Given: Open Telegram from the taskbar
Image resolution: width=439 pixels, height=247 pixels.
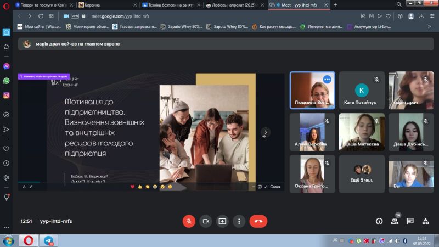Looking at the screenshot, I should point(48,241).
